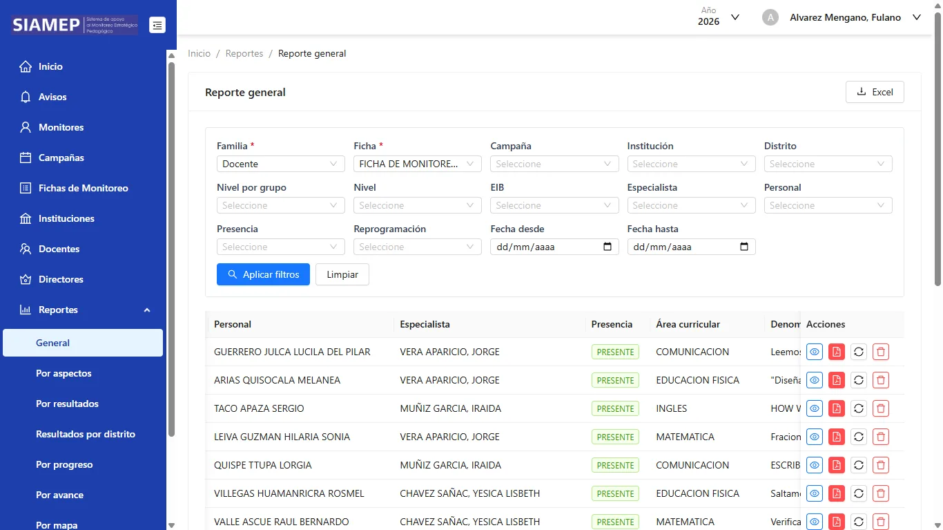View GUERRERO JULCA row with eye icon

pos(815,352)
